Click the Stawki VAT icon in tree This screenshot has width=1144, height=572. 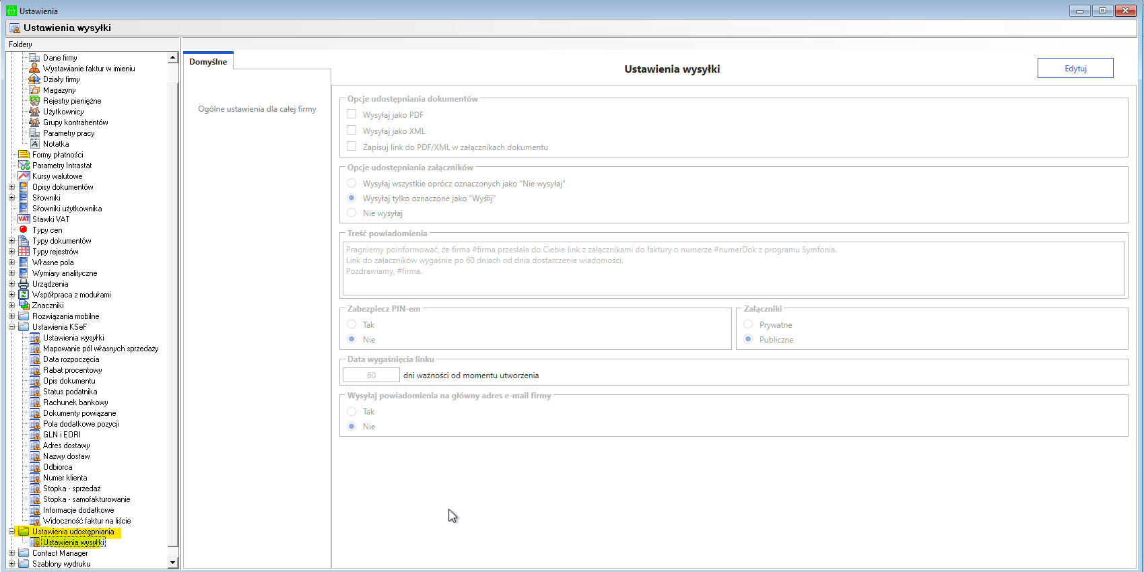tap(24, 219)
